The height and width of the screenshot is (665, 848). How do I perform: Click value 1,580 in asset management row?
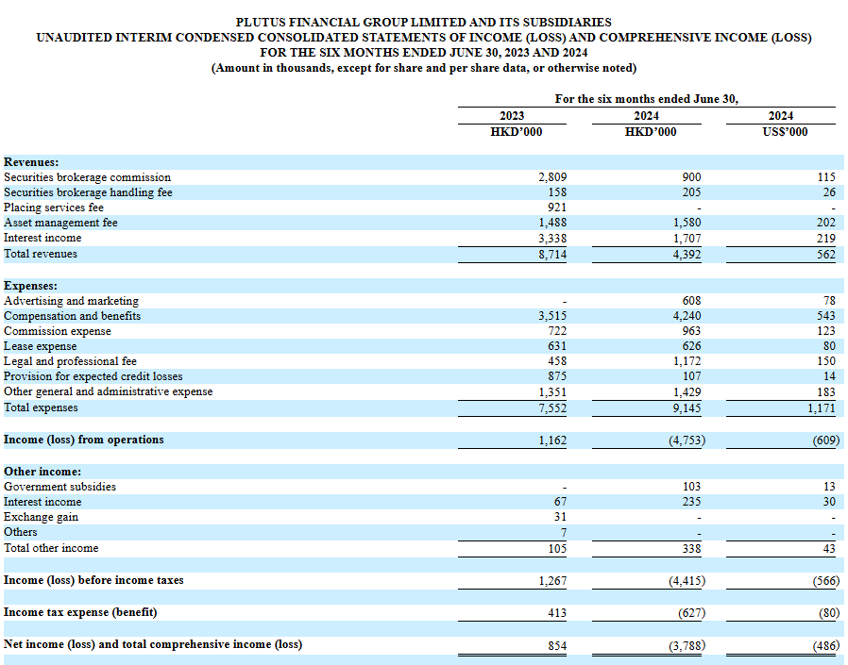click(687, 223)
